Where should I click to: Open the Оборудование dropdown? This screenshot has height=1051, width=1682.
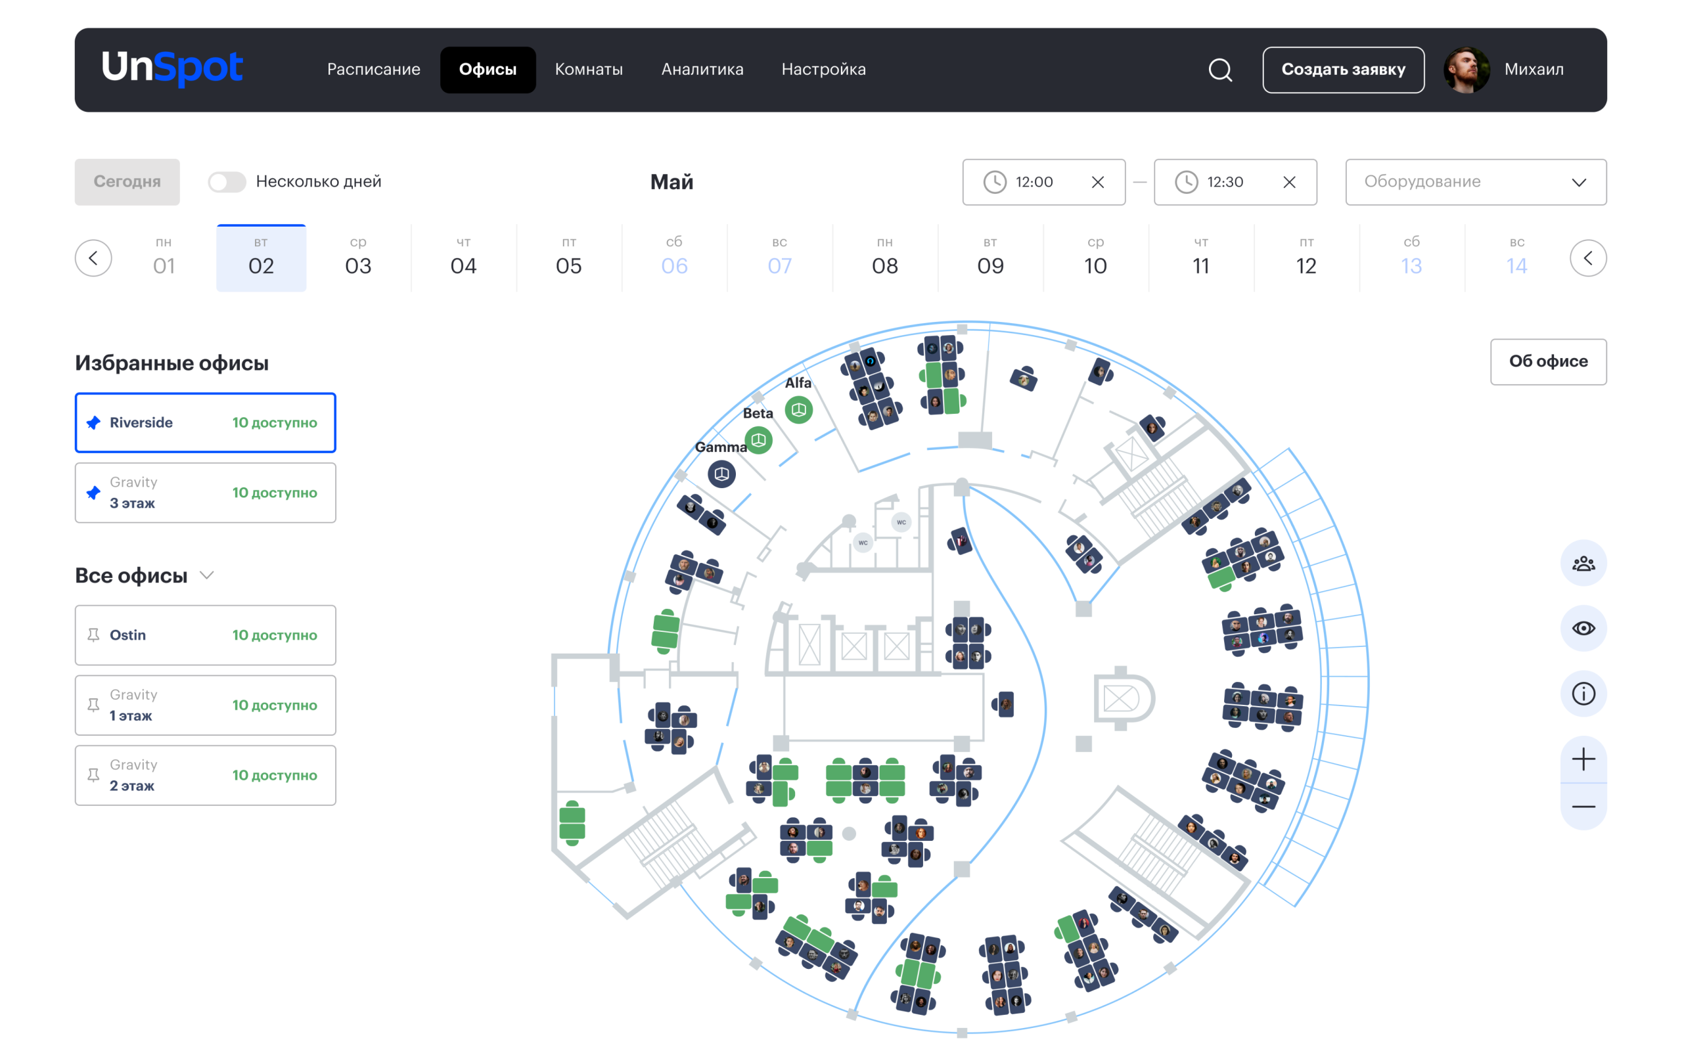1475,182
